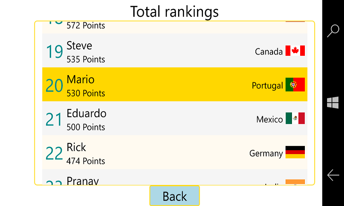Click rank number 21
Screen dimensions: 344x206
click(54, 119)
